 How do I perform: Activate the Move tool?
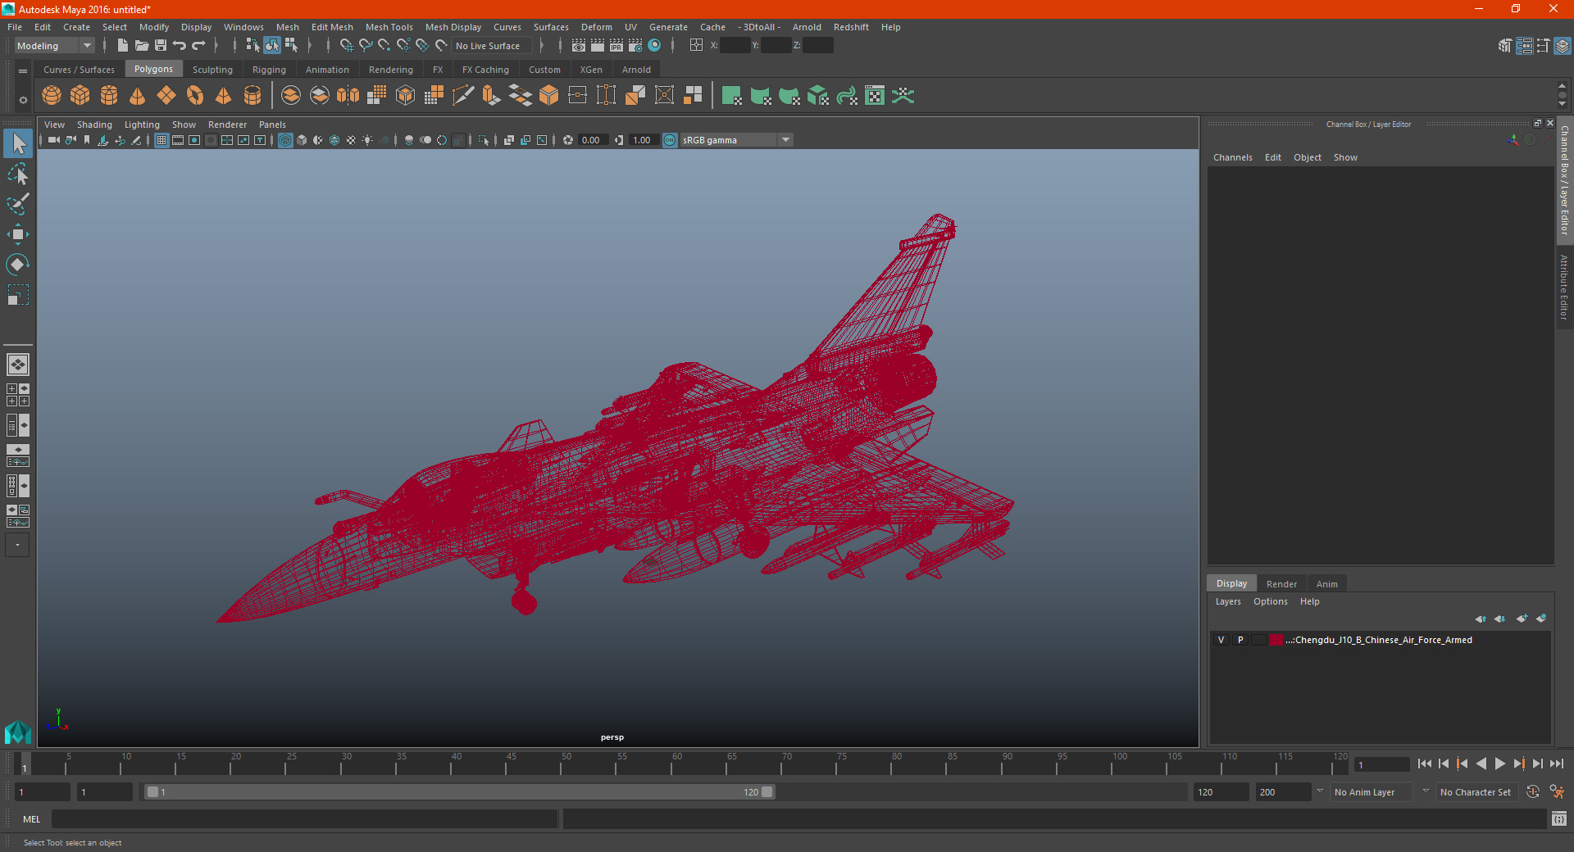pos(18,234)
